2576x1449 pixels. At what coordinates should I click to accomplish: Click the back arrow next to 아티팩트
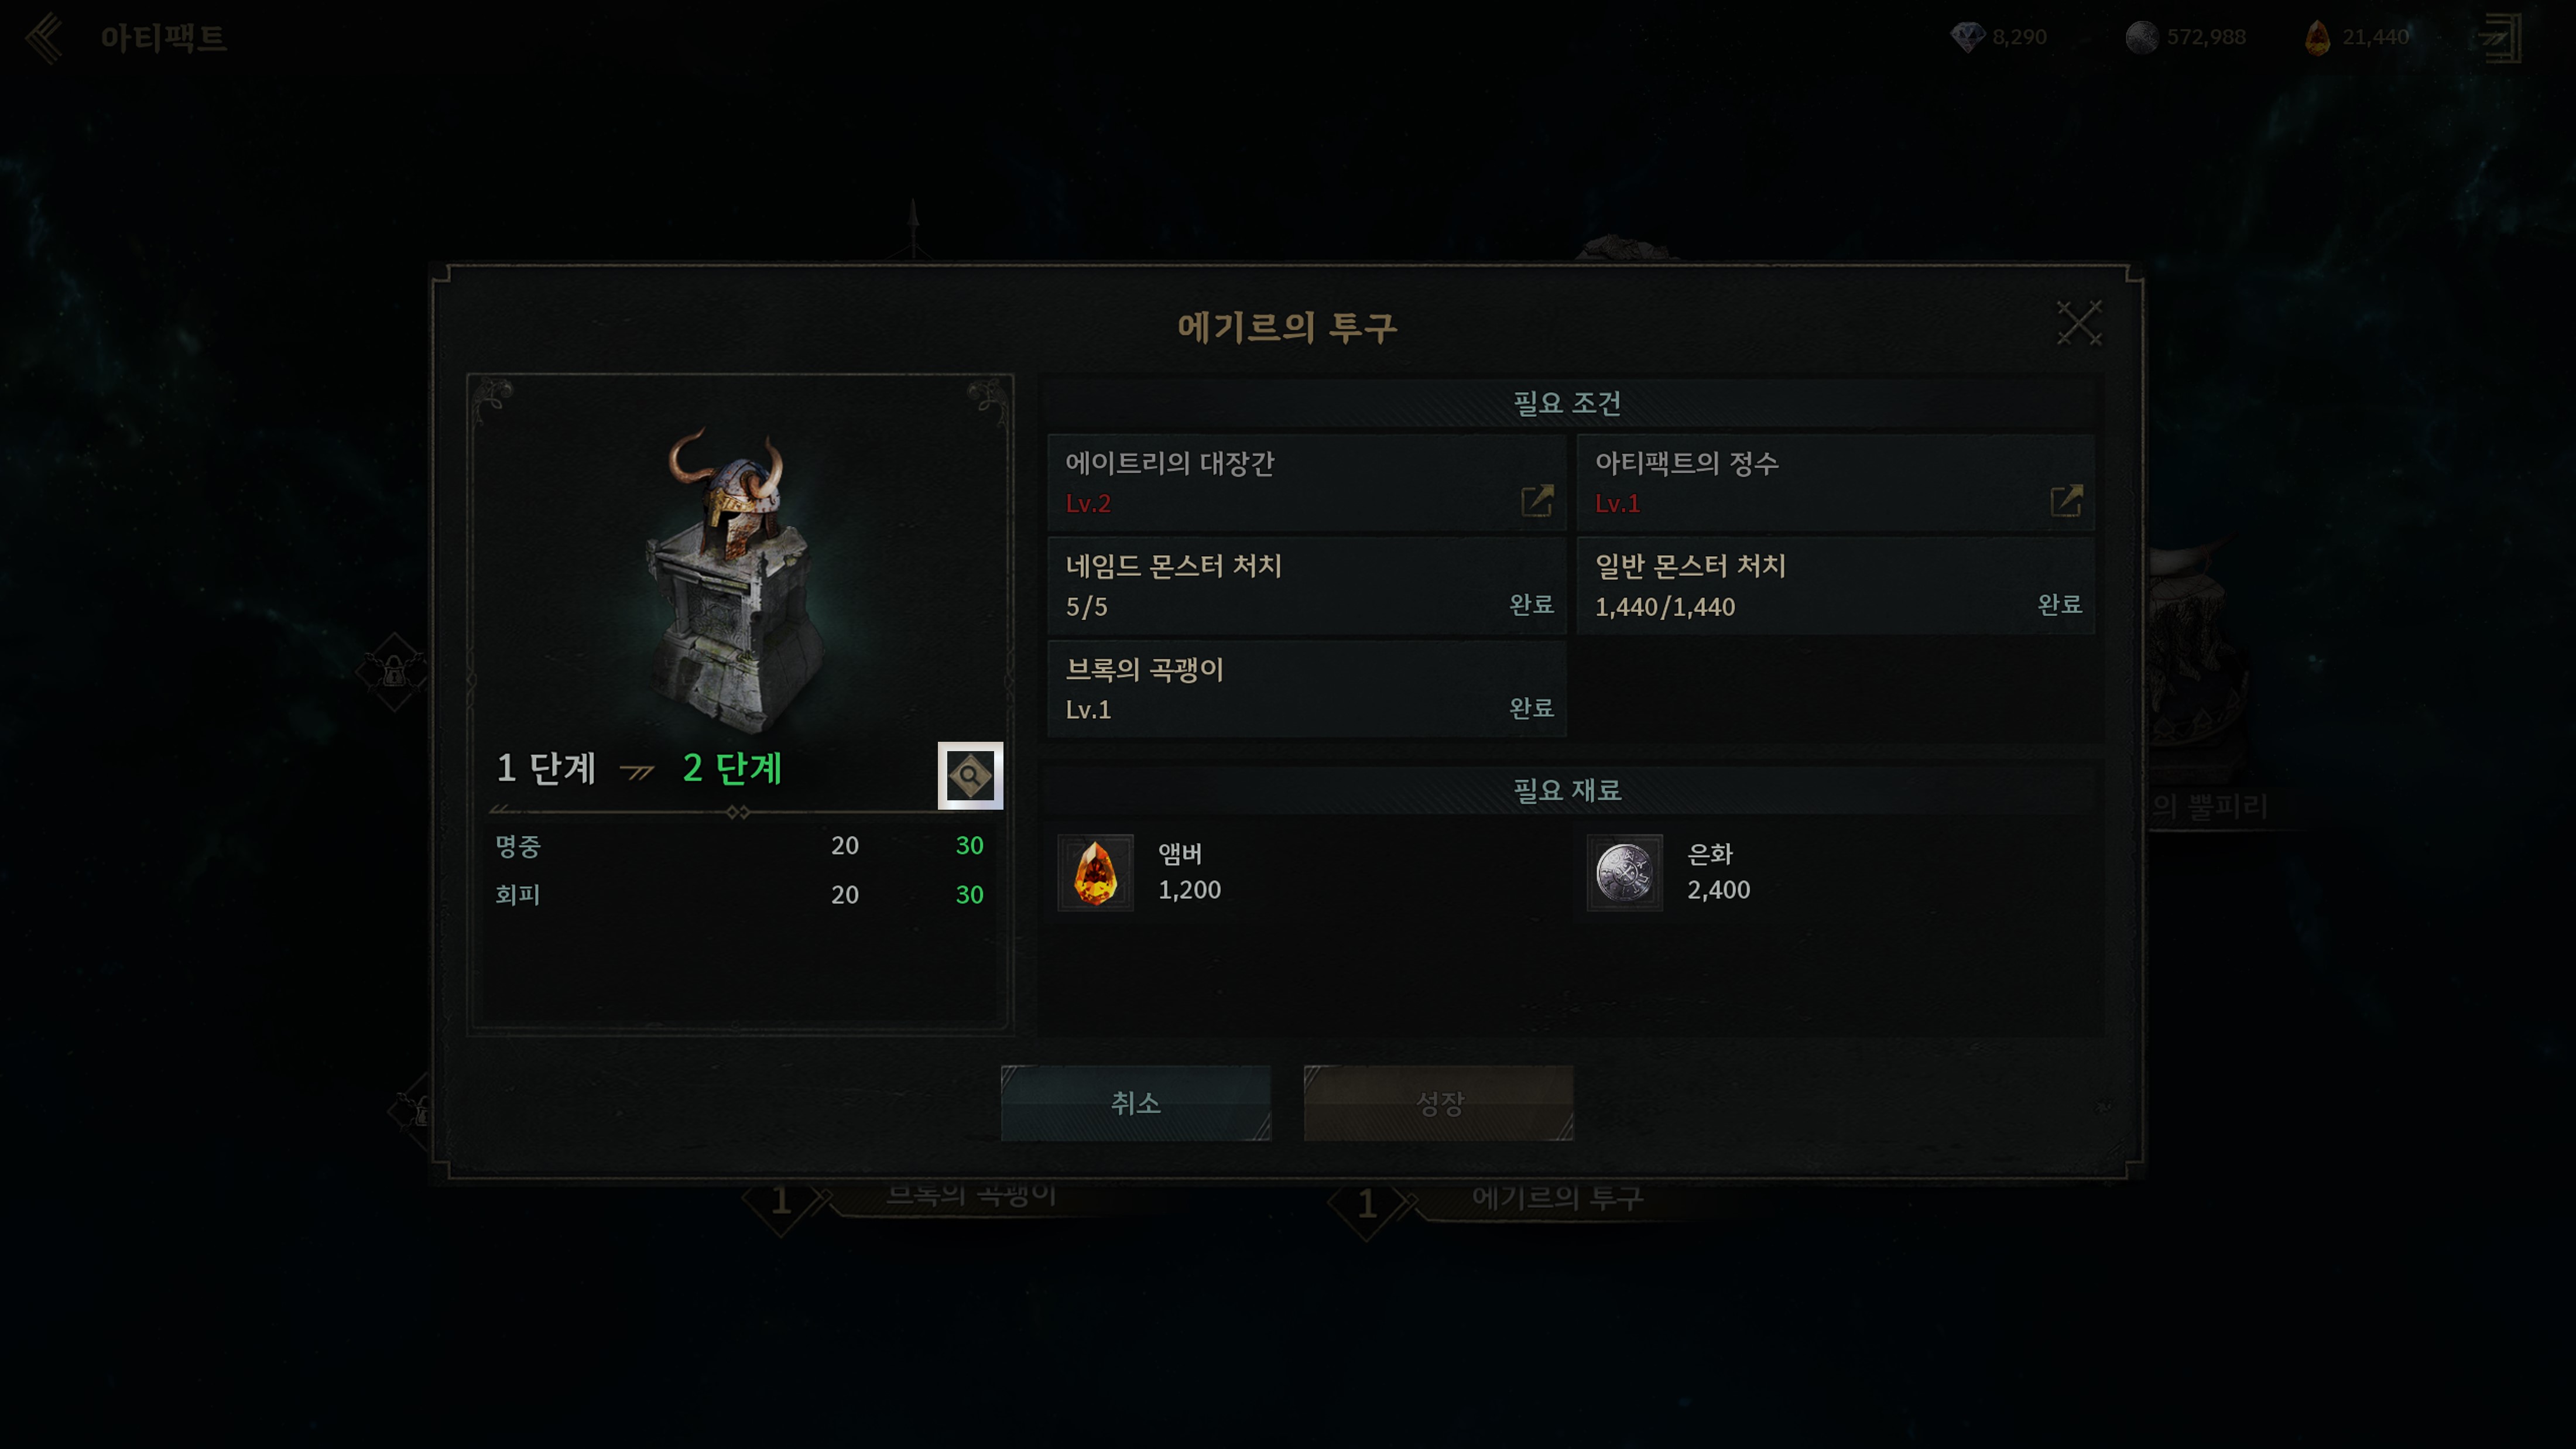44,38
